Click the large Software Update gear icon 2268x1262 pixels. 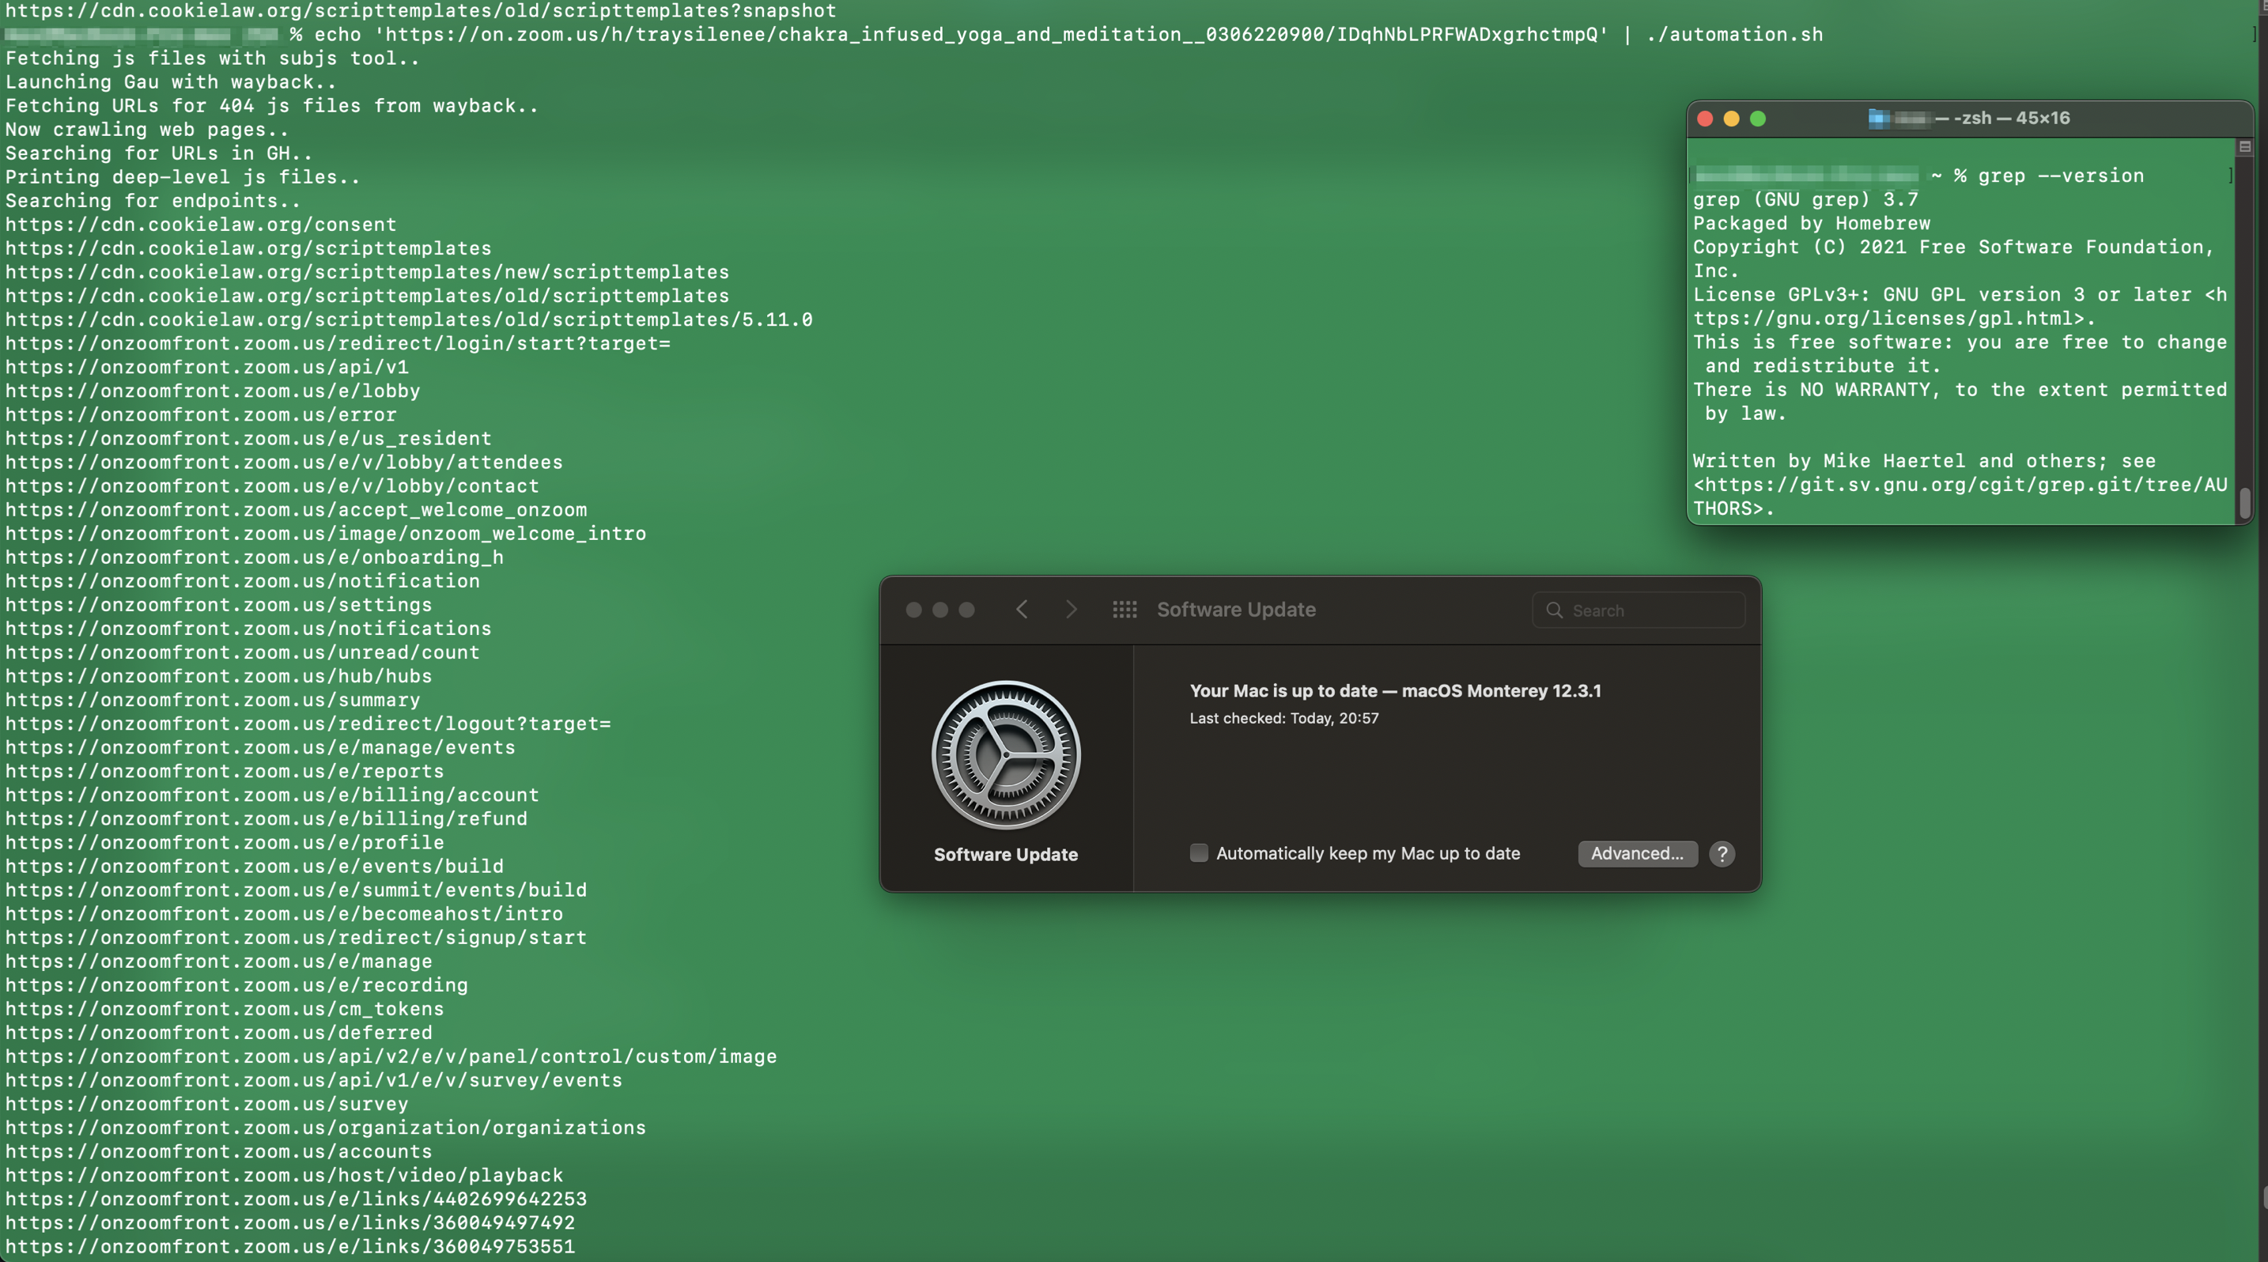(1005, 754)
